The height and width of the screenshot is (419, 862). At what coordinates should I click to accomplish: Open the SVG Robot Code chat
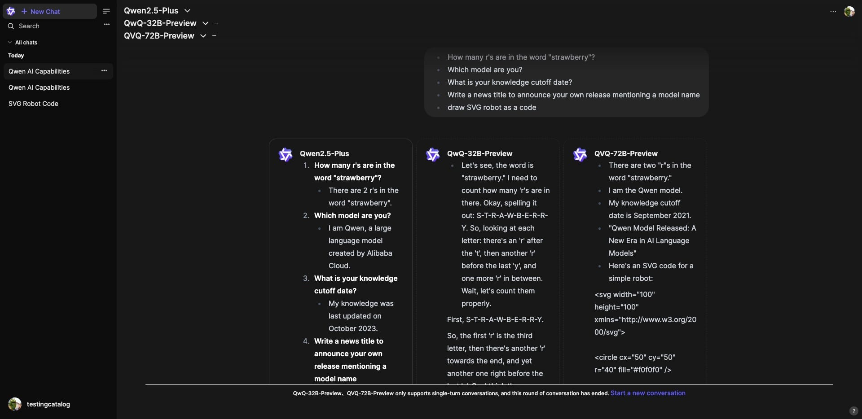click(58, 104)
